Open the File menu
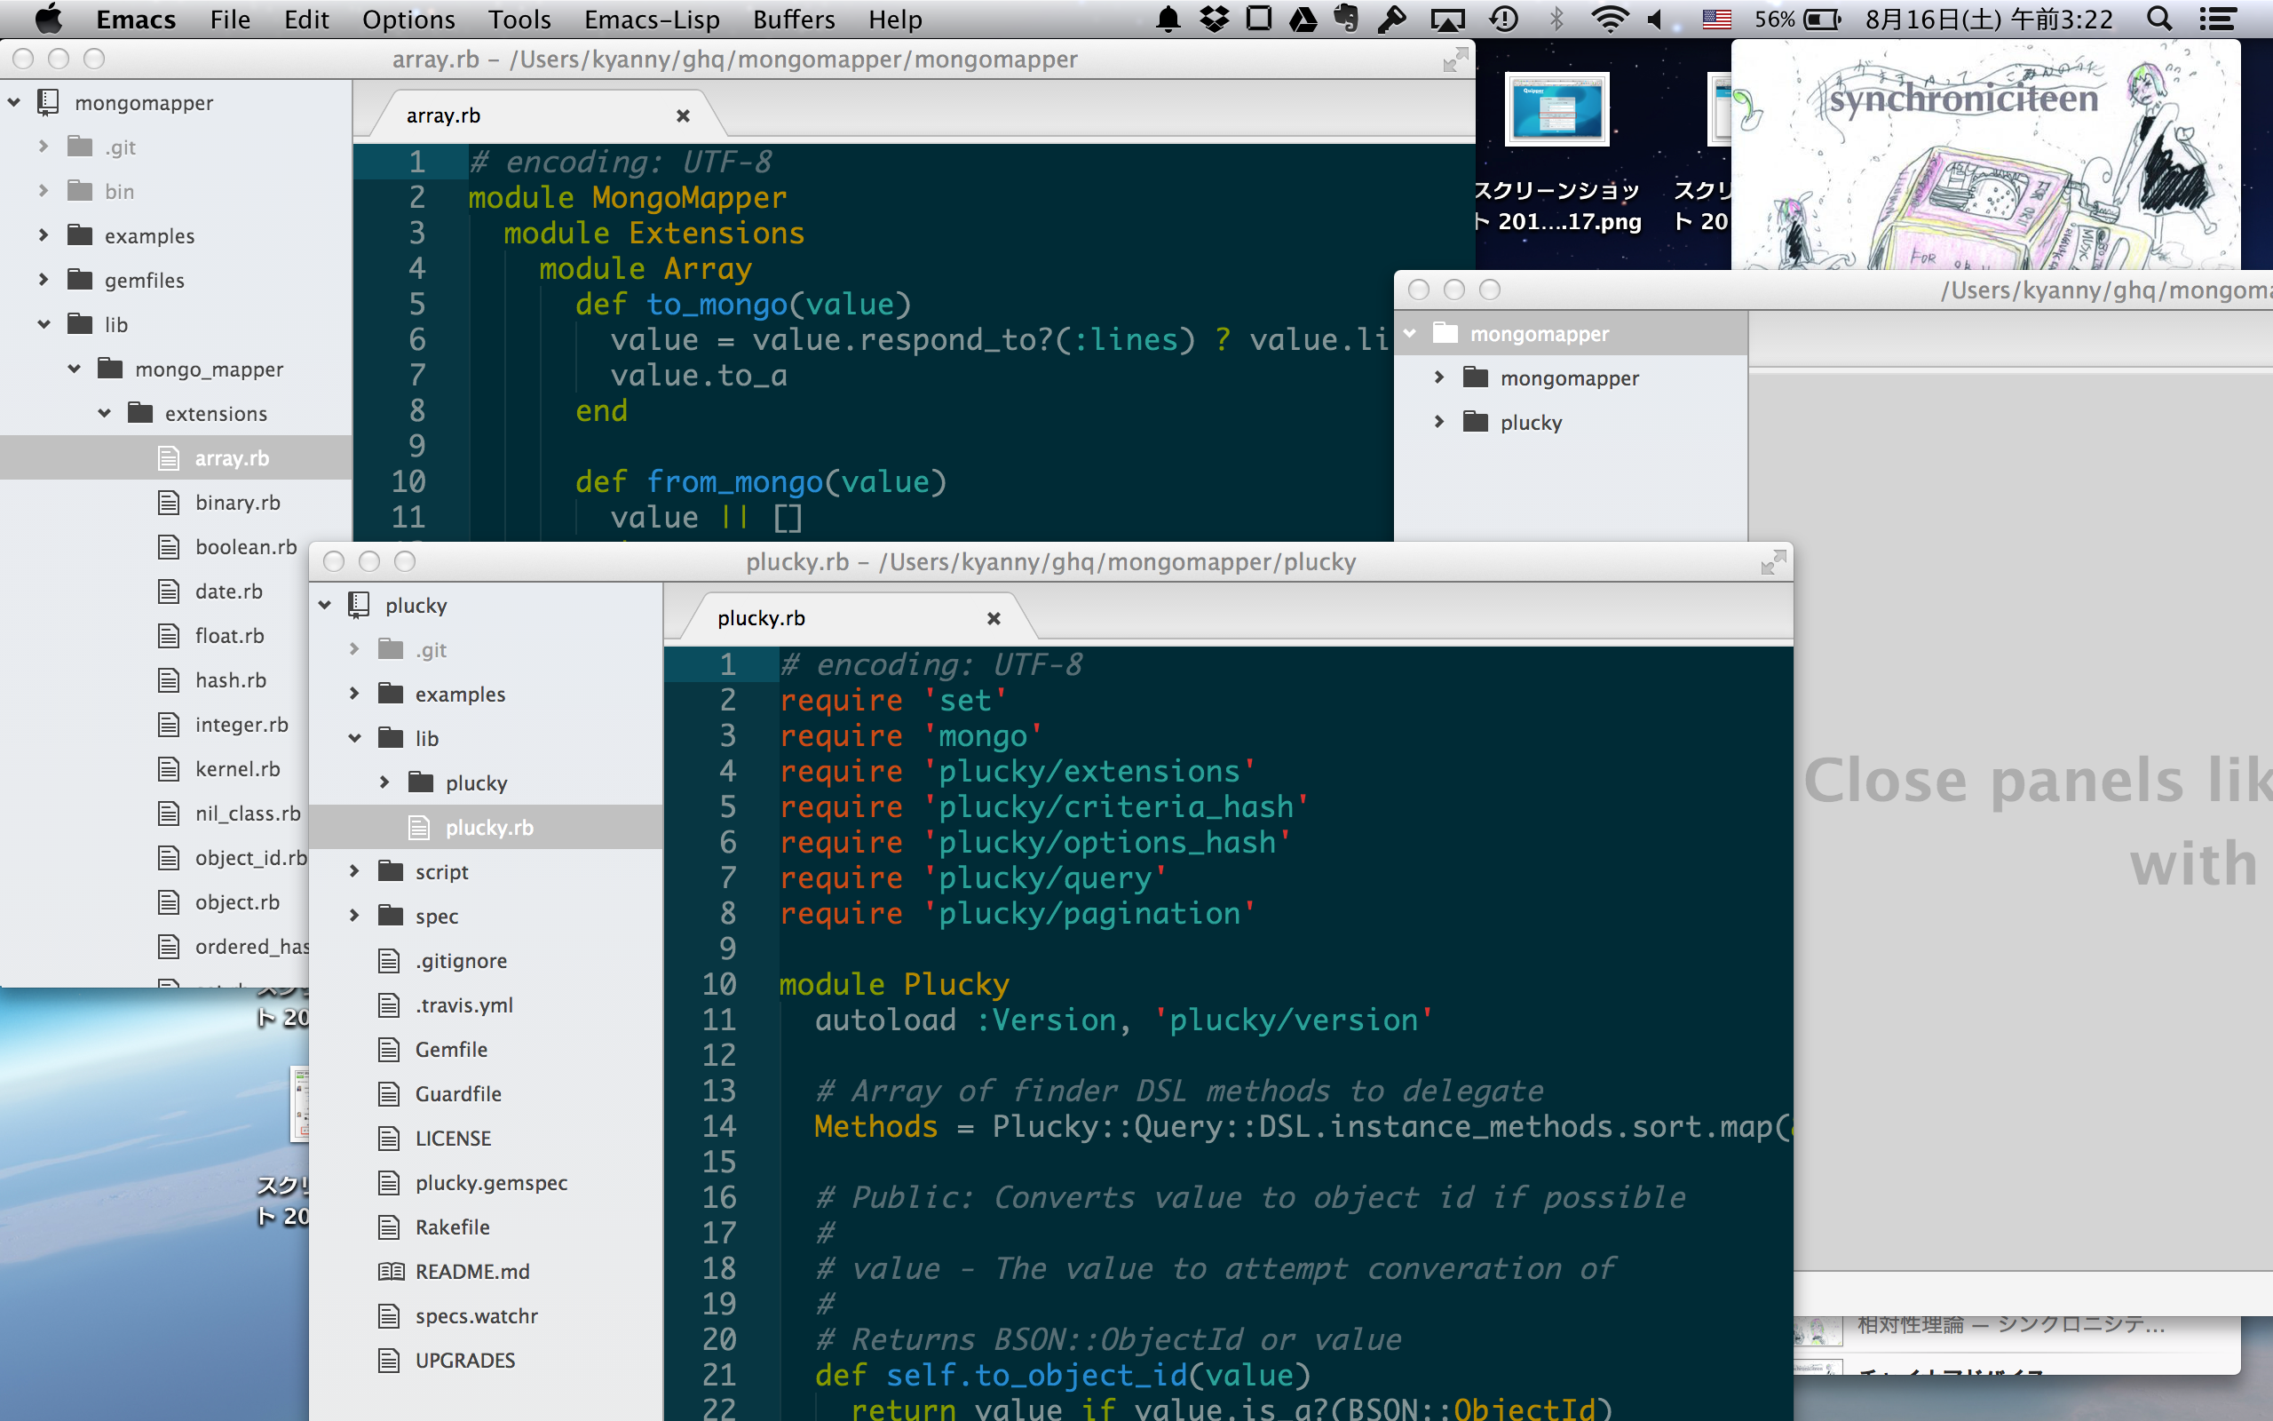 (230, 19)
